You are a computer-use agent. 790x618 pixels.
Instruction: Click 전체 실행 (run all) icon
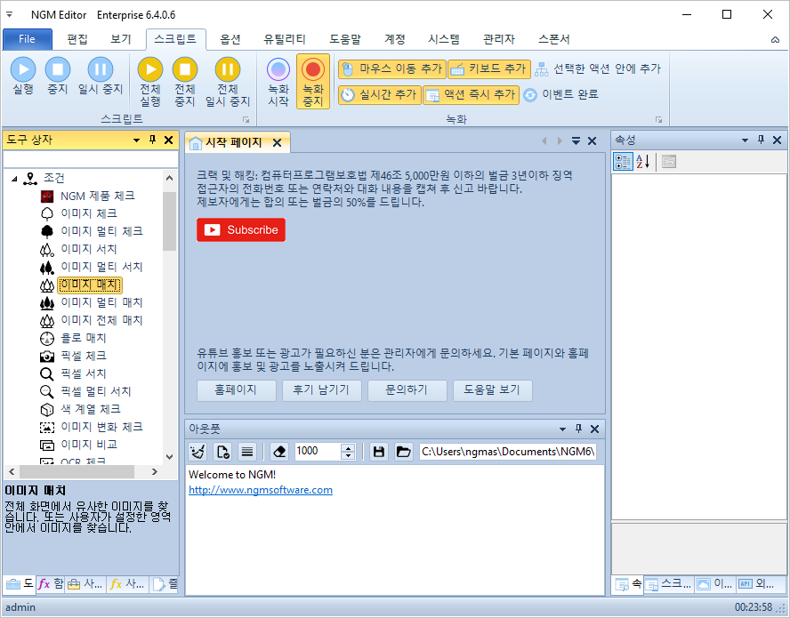[x=150, y=82]
